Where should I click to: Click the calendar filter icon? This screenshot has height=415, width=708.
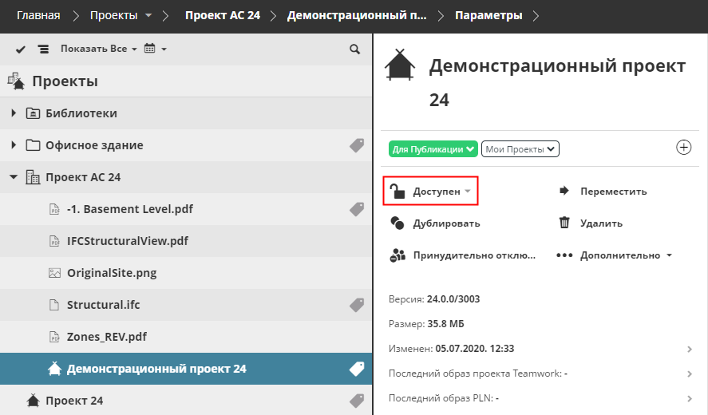pos(149,49)
